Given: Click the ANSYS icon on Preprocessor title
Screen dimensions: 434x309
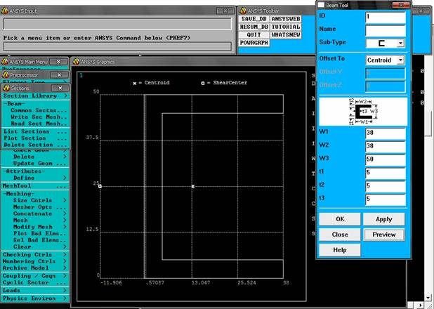Looking at the screenshot, I should [x=6, y=74].
